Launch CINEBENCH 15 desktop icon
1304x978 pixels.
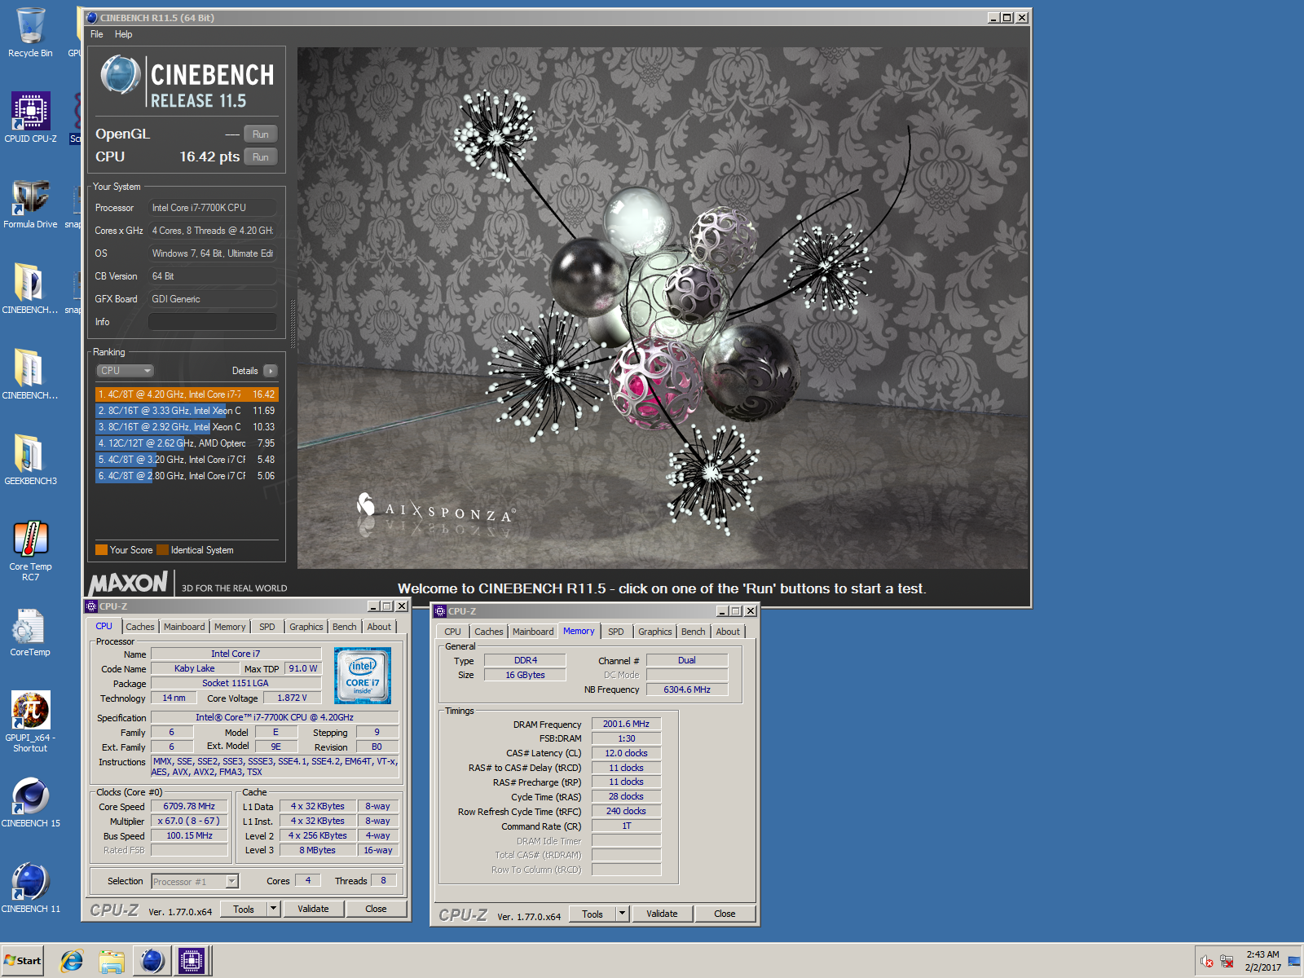point(30,802)
